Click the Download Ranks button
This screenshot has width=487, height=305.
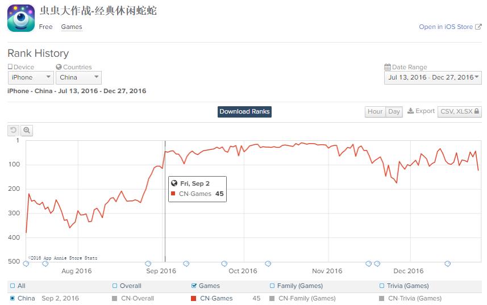244,112
